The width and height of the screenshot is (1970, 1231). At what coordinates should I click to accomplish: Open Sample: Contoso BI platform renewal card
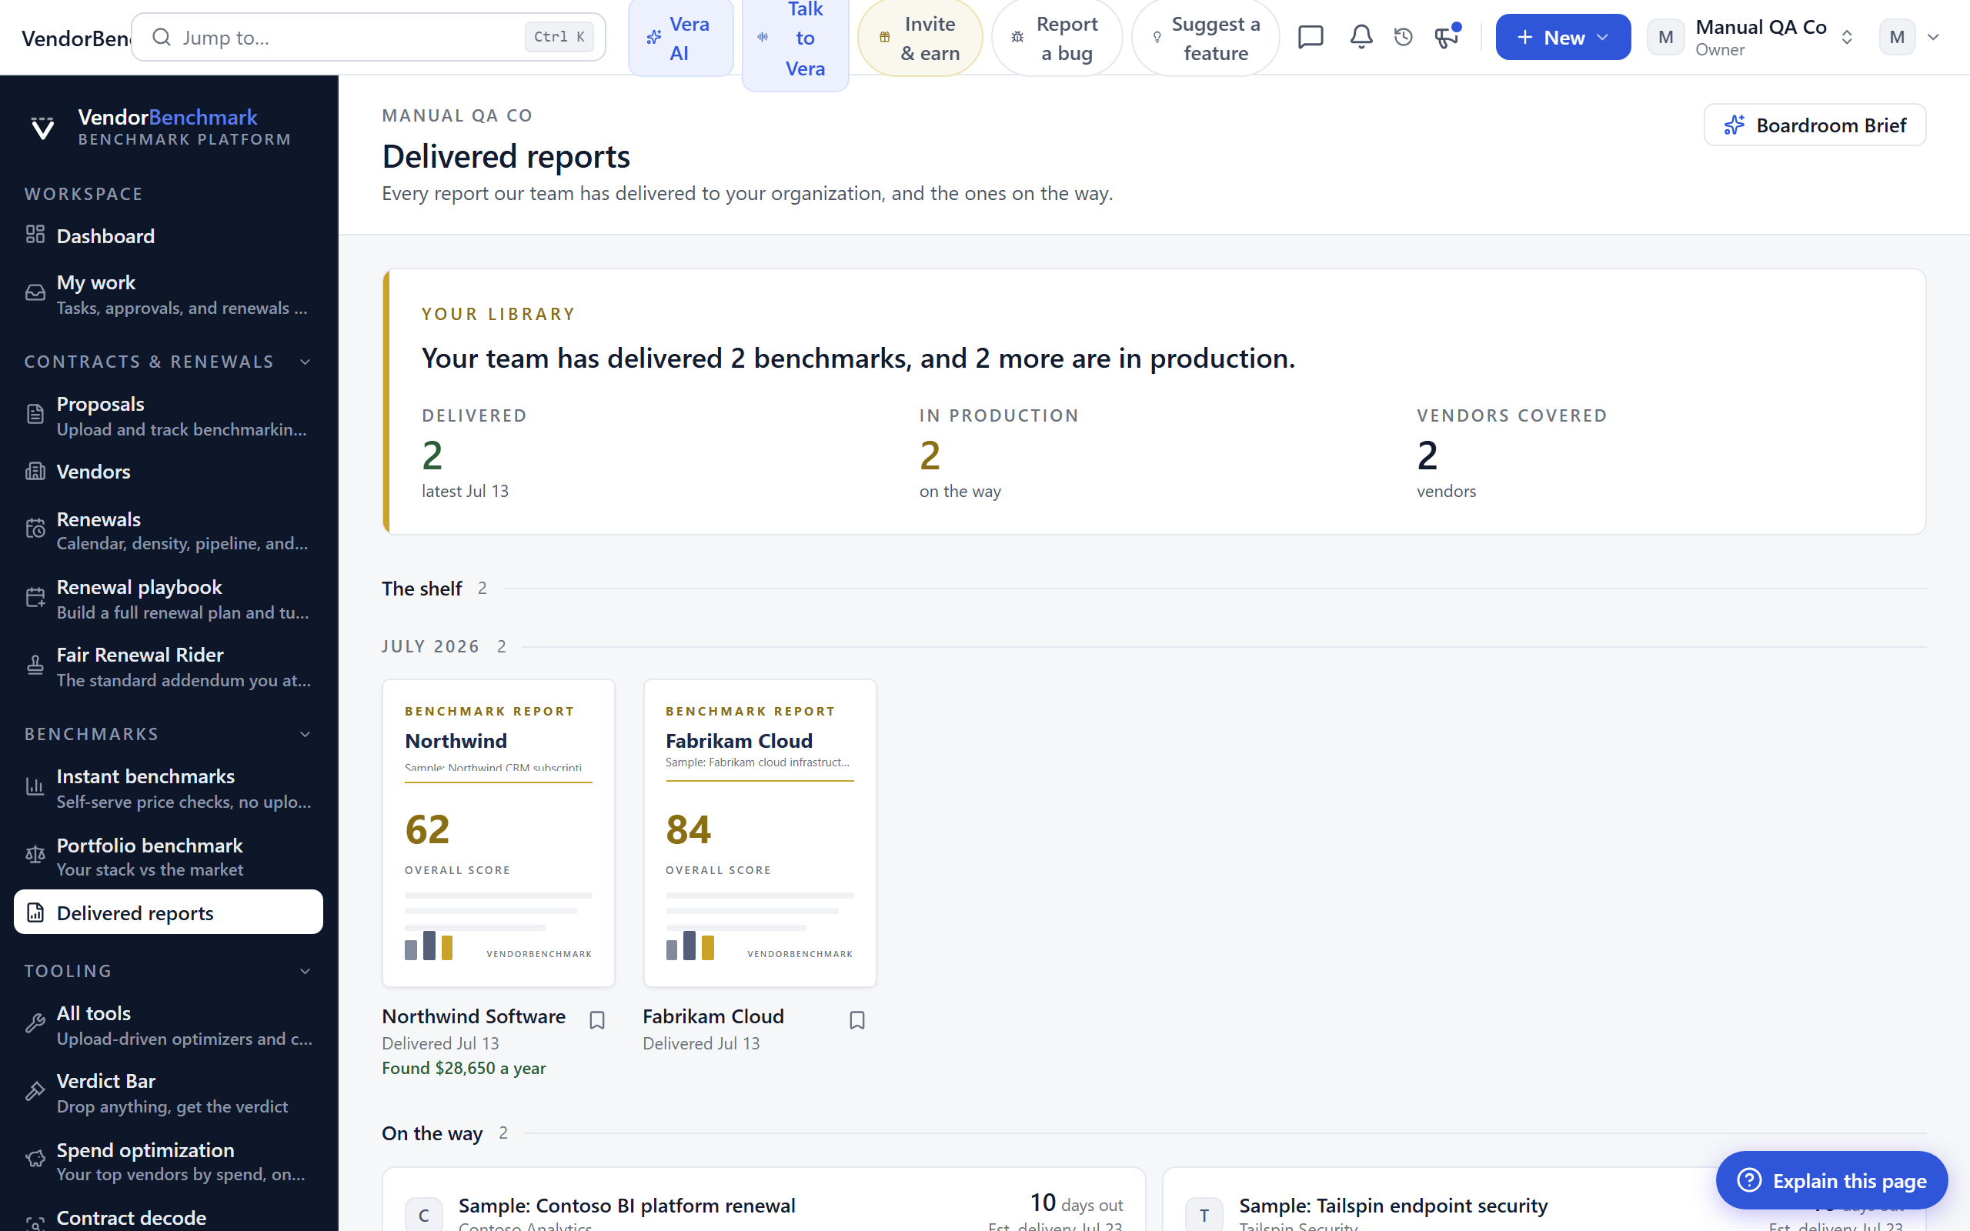[763, 1200]
